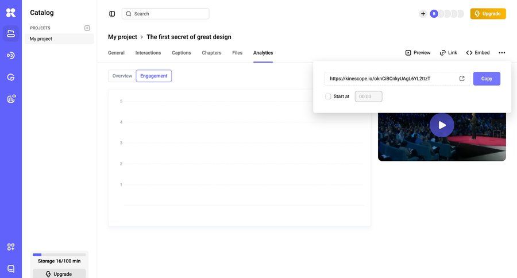
Task: Switch to the Captions tab
Action: point(182,53)
